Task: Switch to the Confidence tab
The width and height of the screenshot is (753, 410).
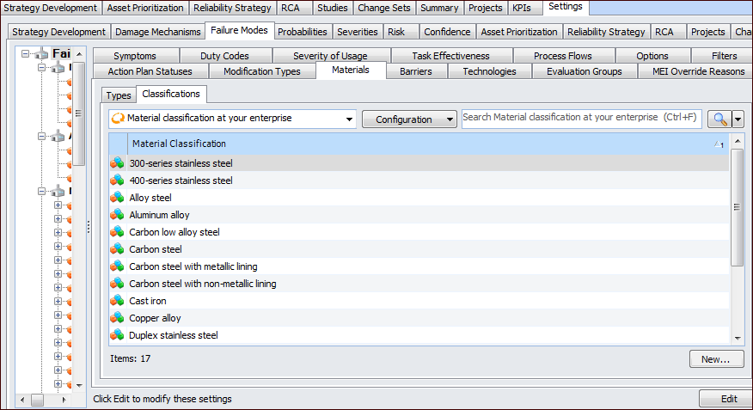Action: [447, 32]
